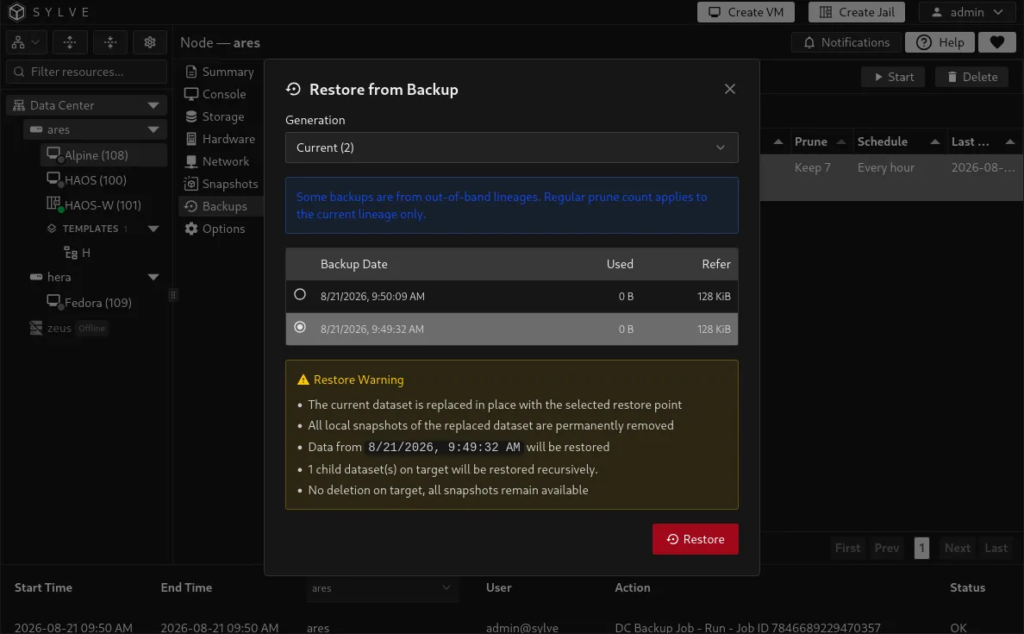Click the Backup Date column header
Viewport: 1024px width, 634px height.
pos(353,264)
